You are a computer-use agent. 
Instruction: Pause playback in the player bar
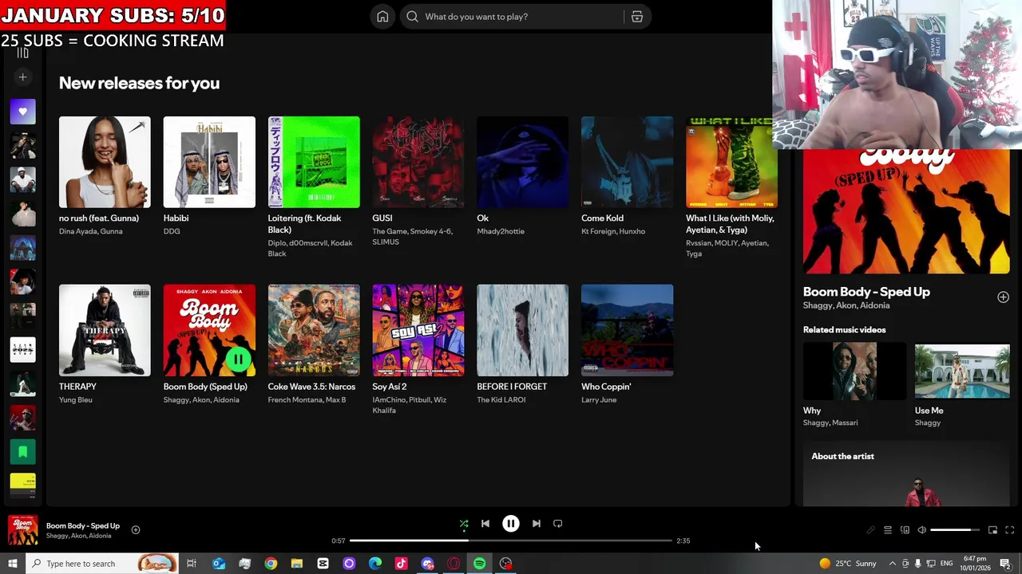tap(511, 524)
